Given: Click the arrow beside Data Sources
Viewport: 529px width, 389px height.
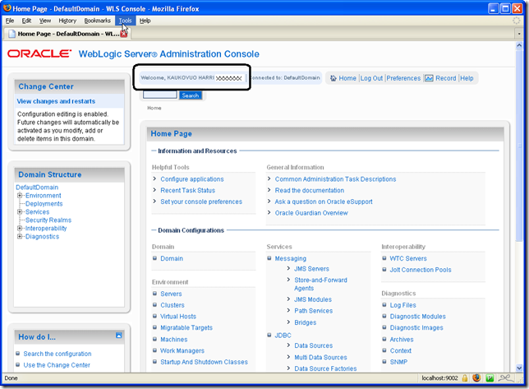Looking at the screenshot, I should 288,345.
